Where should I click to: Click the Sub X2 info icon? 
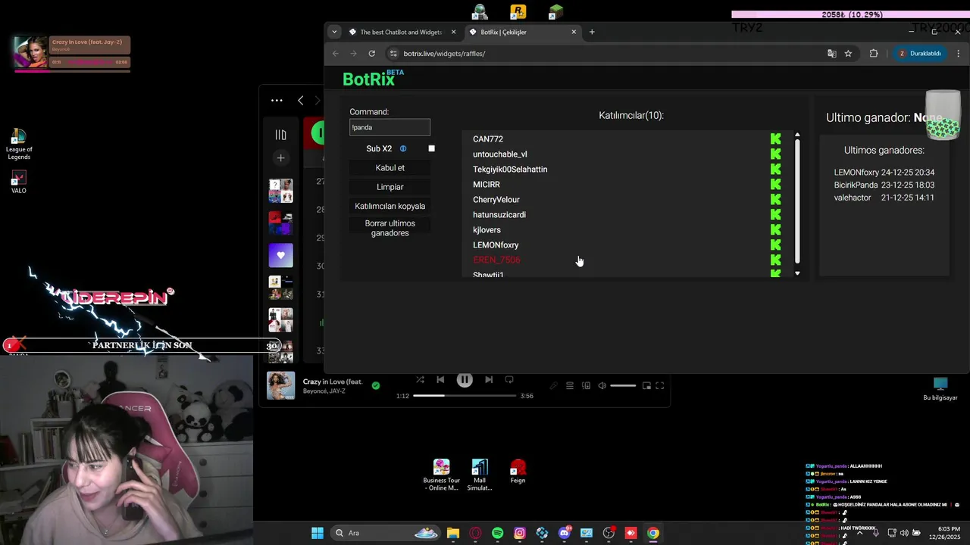pyautogui.click(x=403, y=148)
